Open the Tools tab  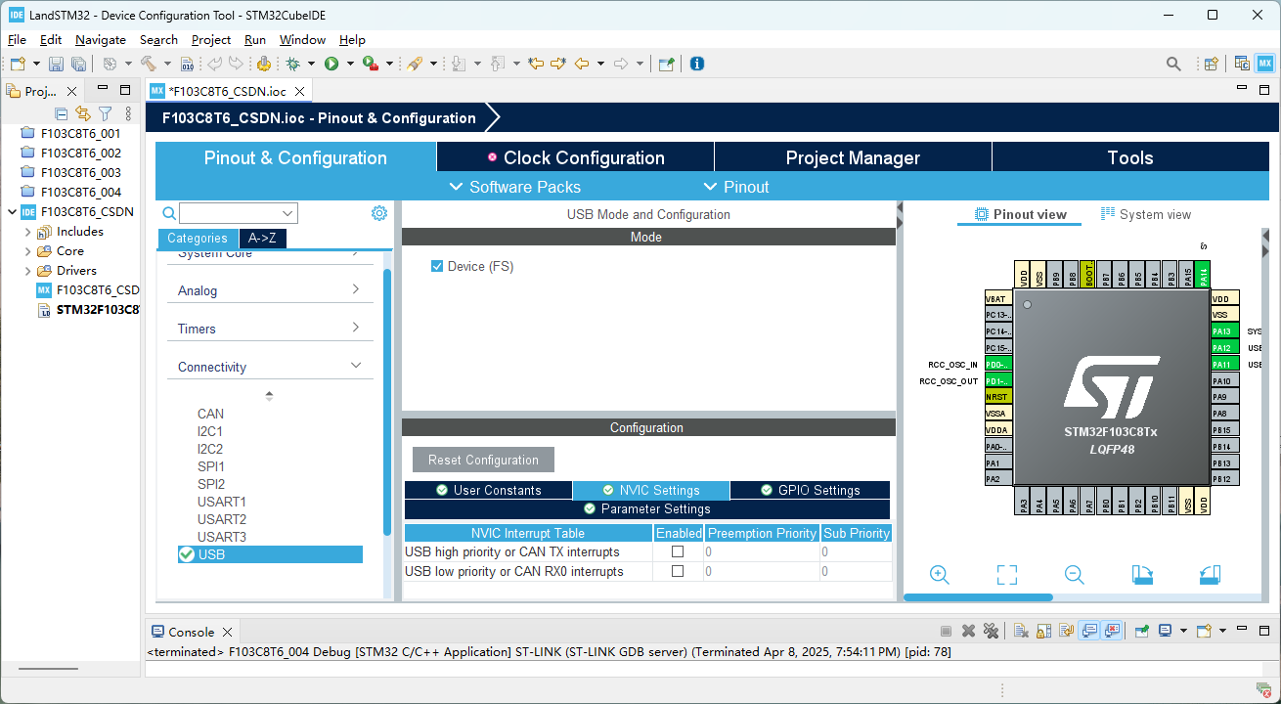tap(1130, 157)
